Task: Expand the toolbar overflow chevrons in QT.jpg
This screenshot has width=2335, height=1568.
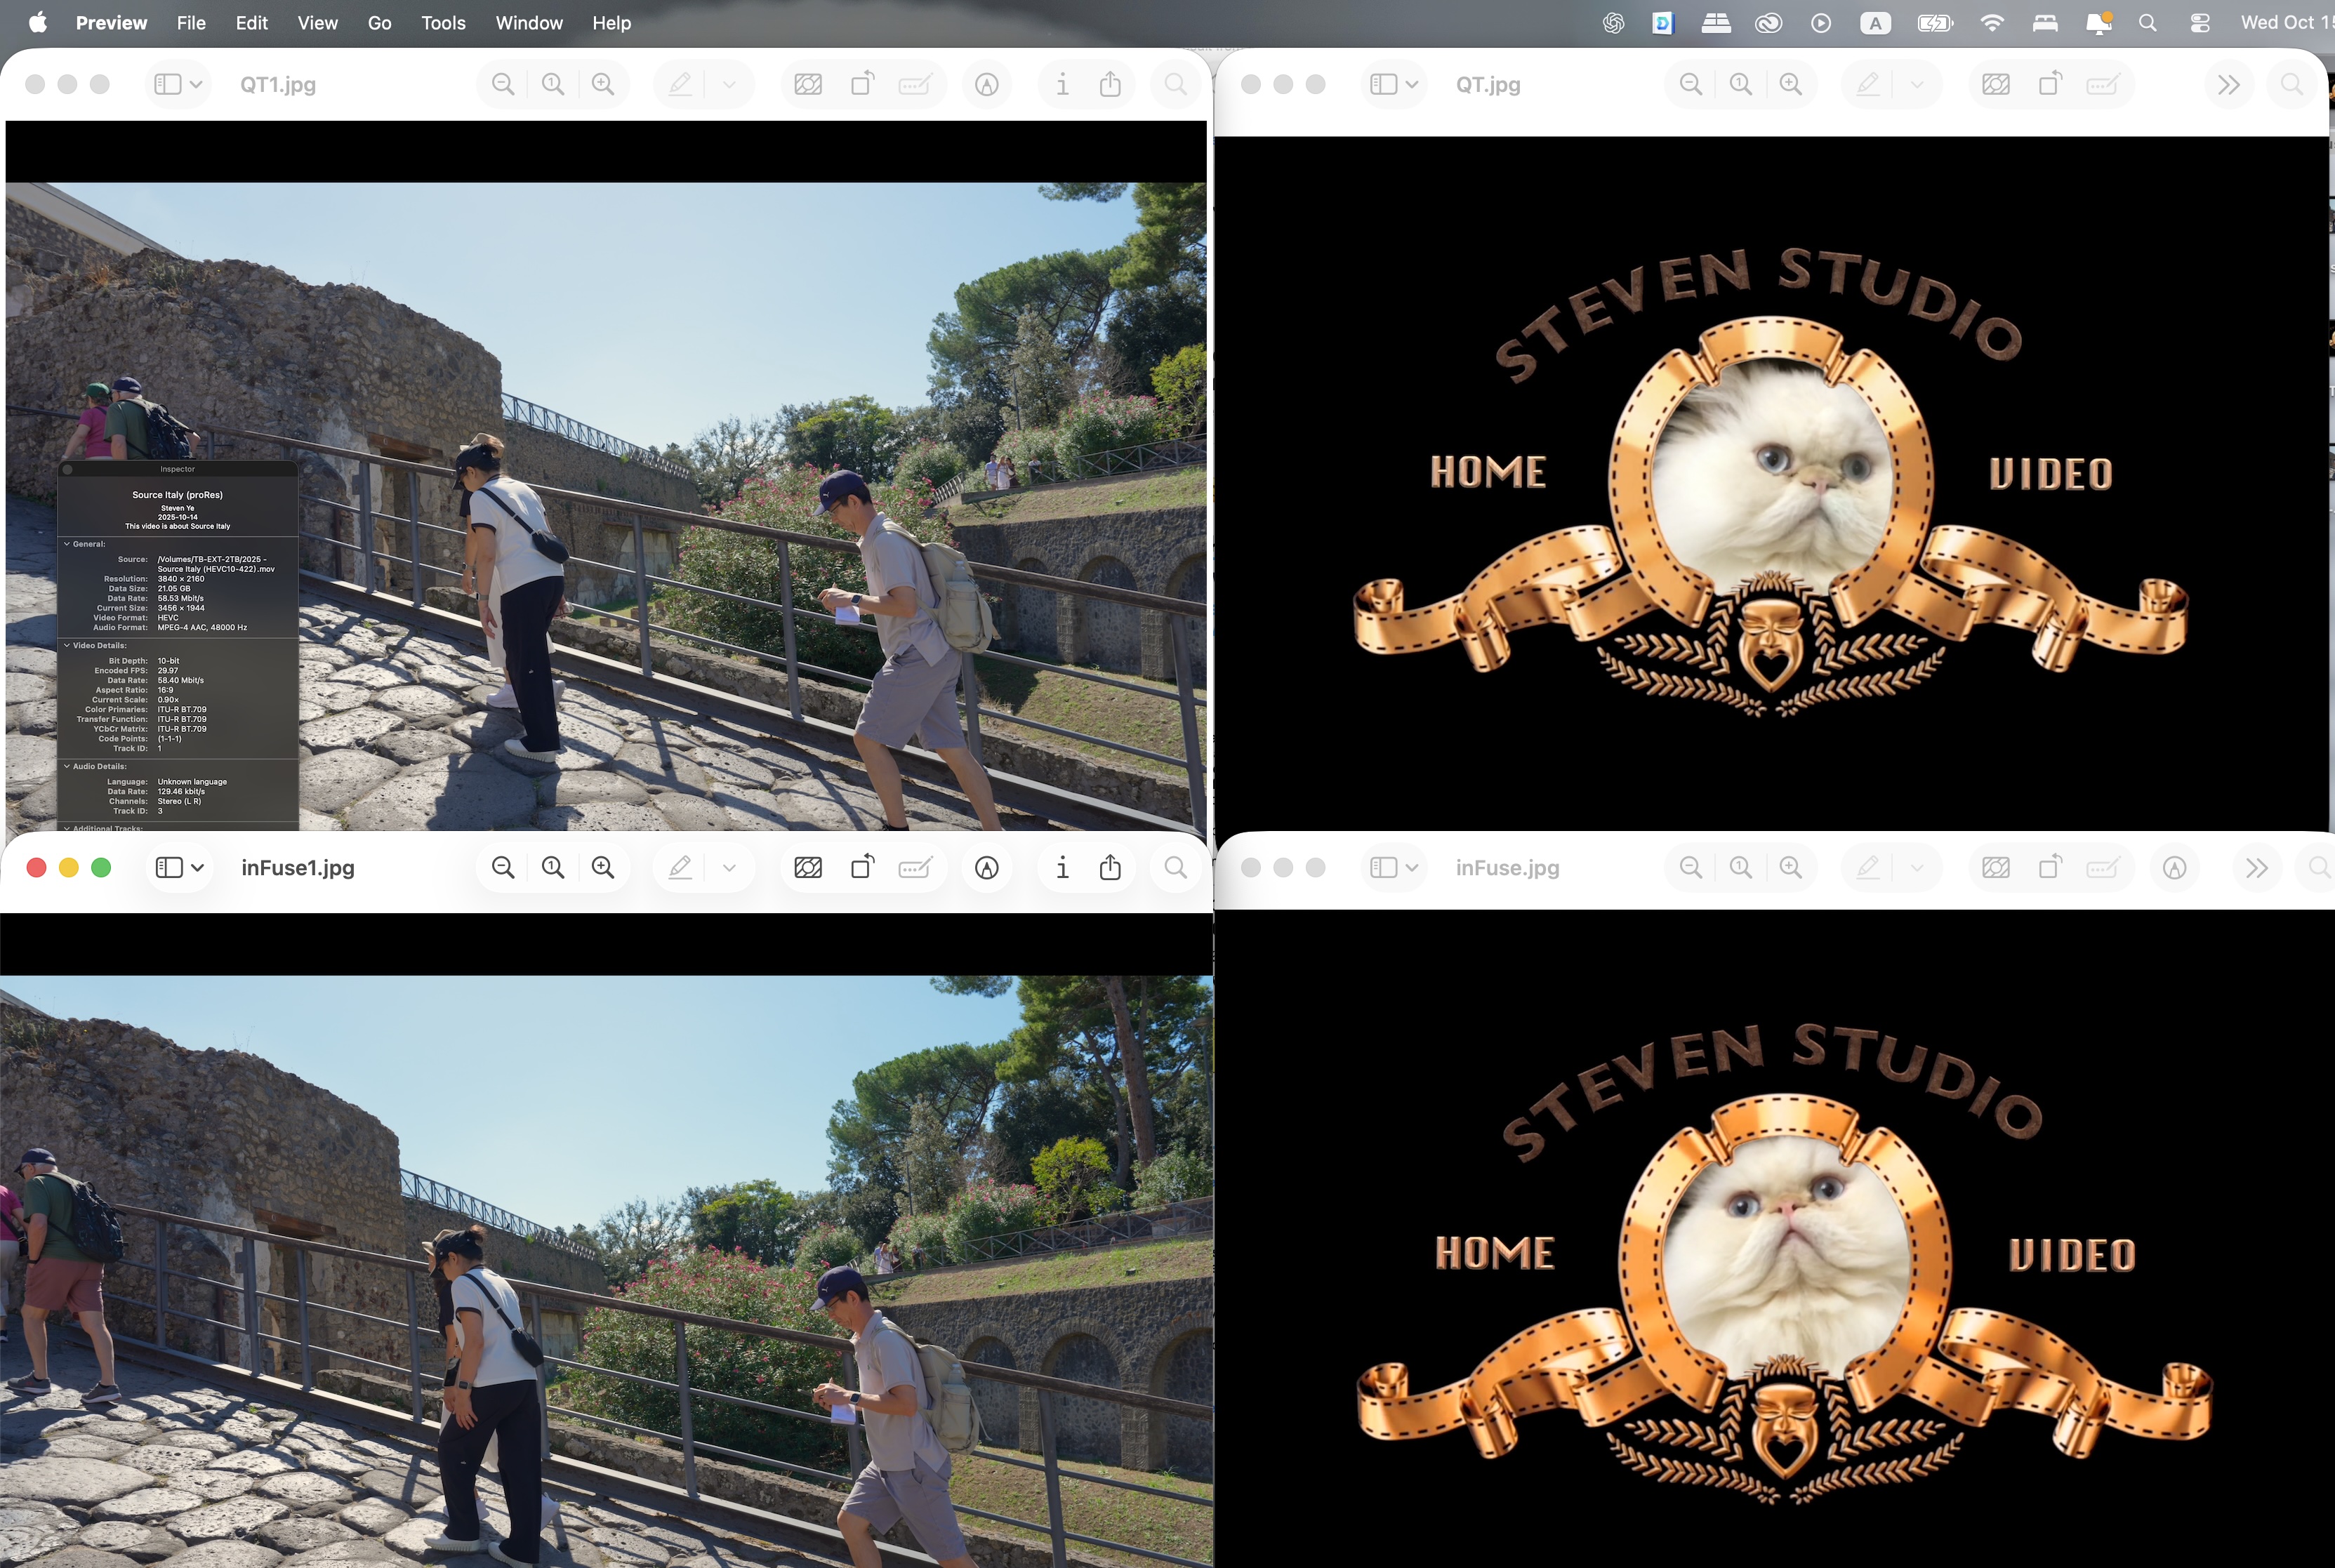Action: coord(2228,85)
